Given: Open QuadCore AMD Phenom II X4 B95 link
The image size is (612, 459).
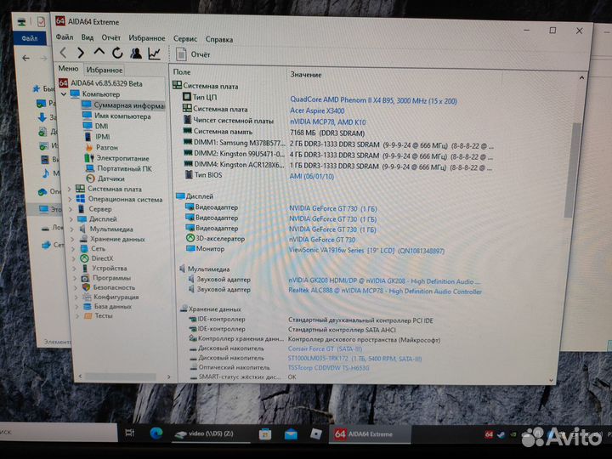Looking at the screenshot, I should point(373,100).
